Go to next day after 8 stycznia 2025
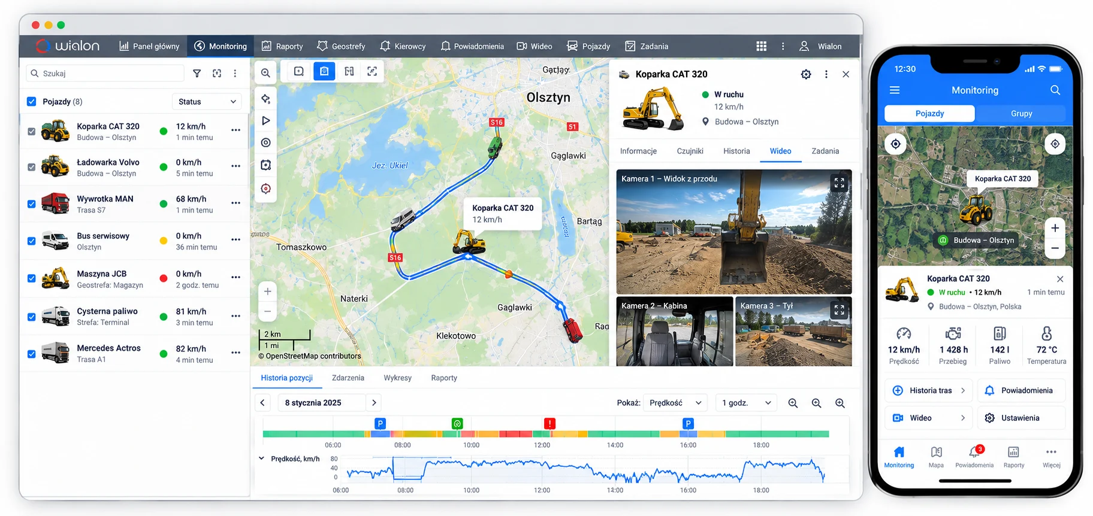Viewport: 1093px width, 516px height. coord(374,403)
